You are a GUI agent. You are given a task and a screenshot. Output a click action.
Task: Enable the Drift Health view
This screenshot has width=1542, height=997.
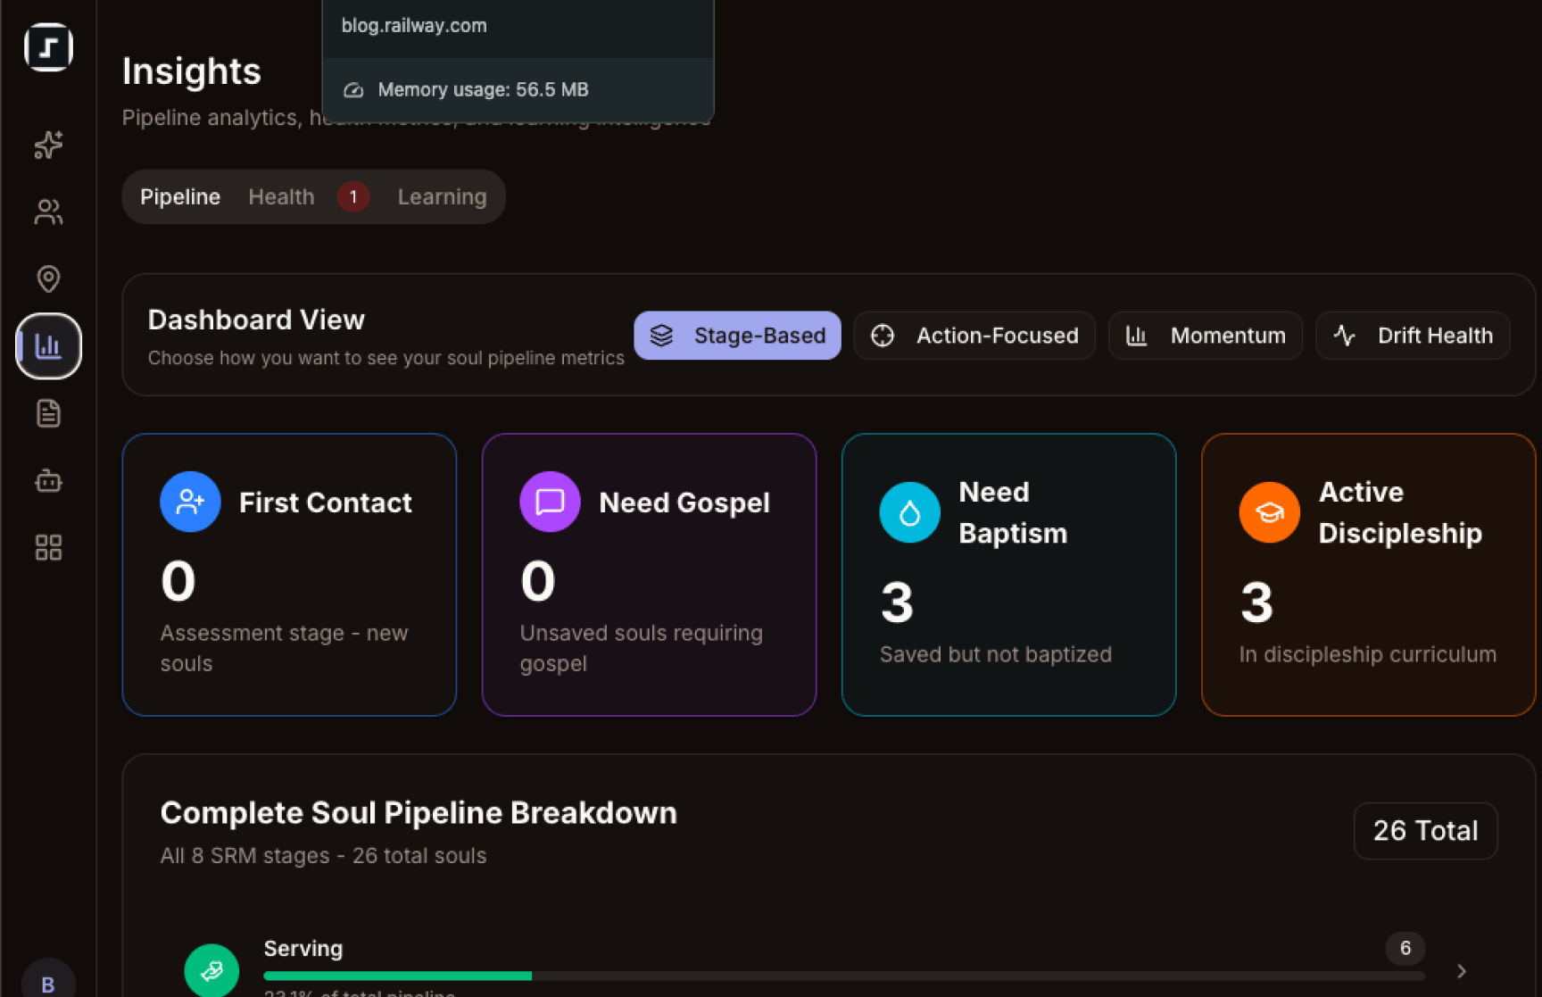click(1412, 336)
